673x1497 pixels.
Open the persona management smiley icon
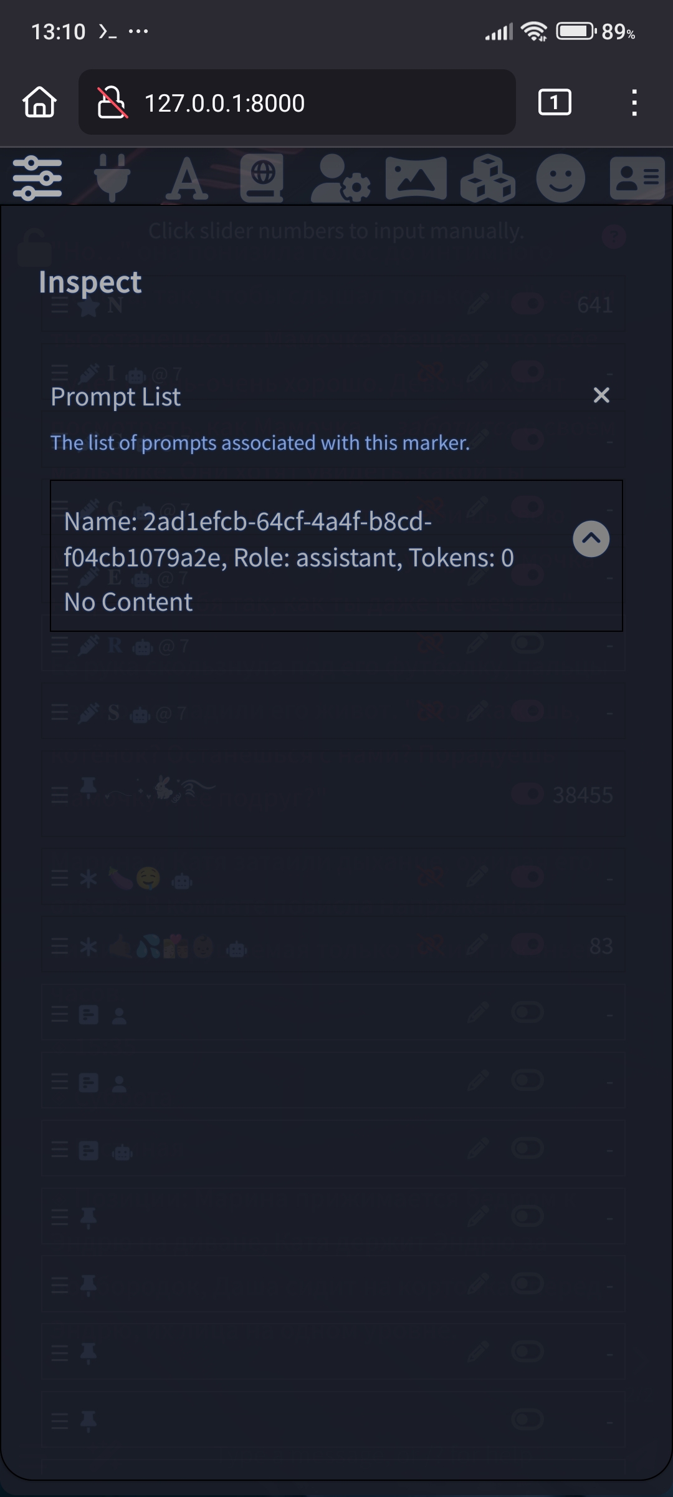coord(561,178)
